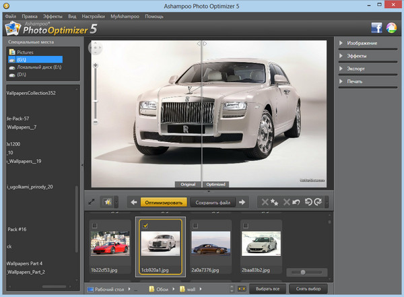Image resolution: width=404 pixels, height=297 pixels.
Task: Click the Выбрать все button
Action: click(267, 289)
